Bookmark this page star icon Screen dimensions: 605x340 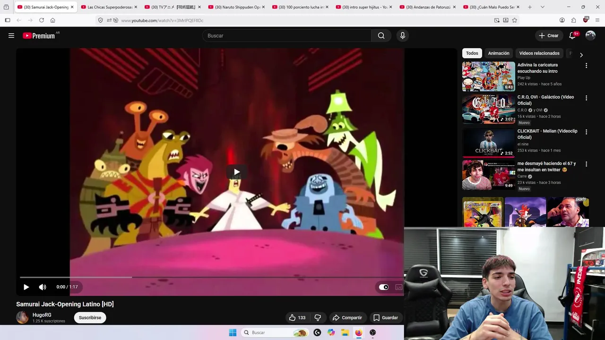[514, 20]
